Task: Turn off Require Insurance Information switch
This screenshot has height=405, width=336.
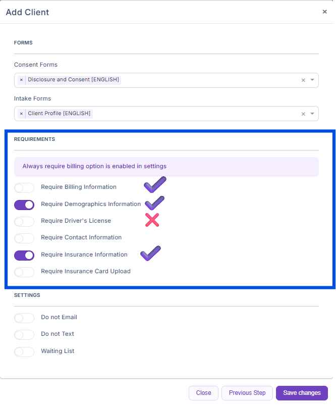Action: (x=24, y=255)
